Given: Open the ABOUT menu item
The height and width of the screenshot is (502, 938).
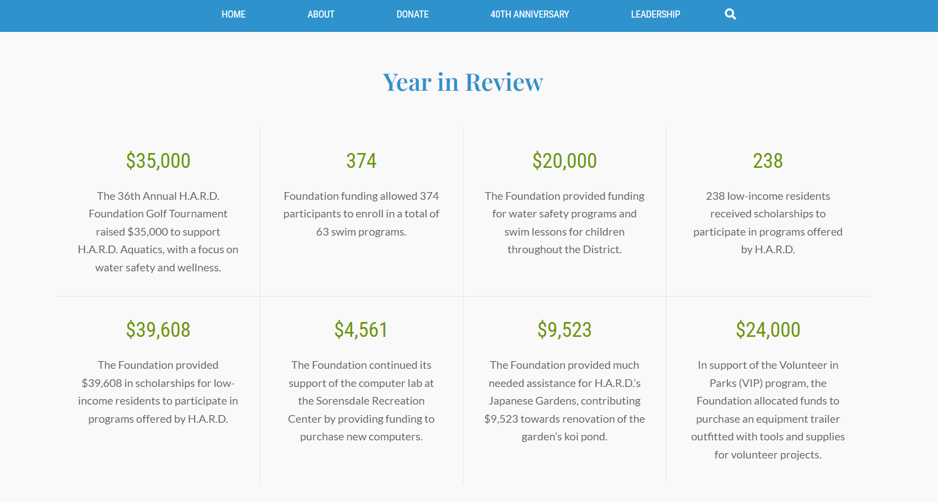Looking at the screenshot, I should click(321, 14).
